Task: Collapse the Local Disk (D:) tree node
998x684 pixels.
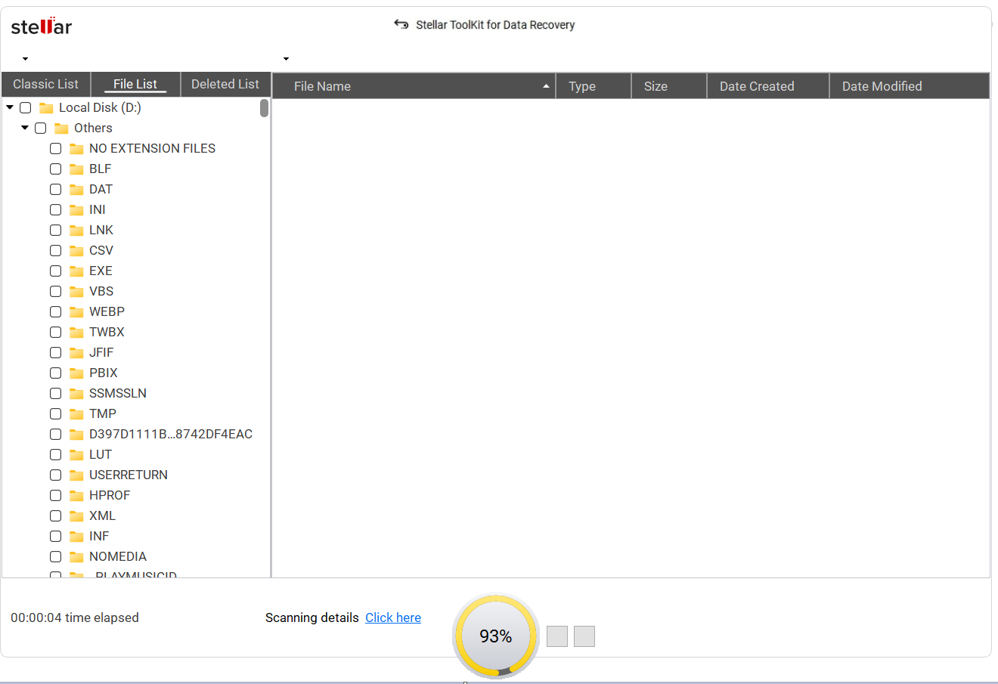Action: 10,107
